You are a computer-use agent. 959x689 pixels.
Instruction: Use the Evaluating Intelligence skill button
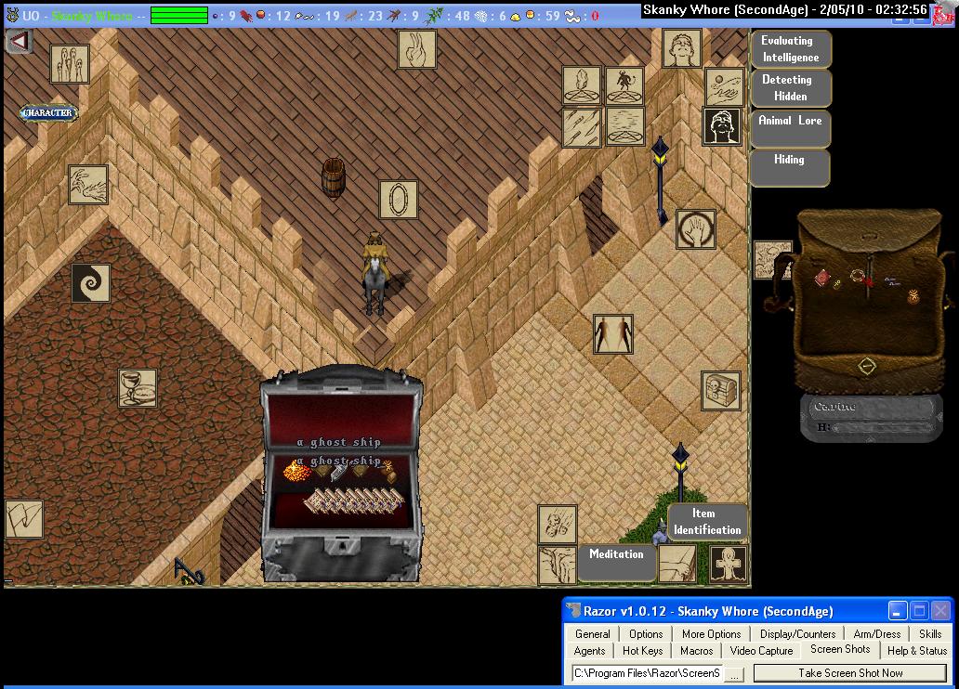point(789,49)
